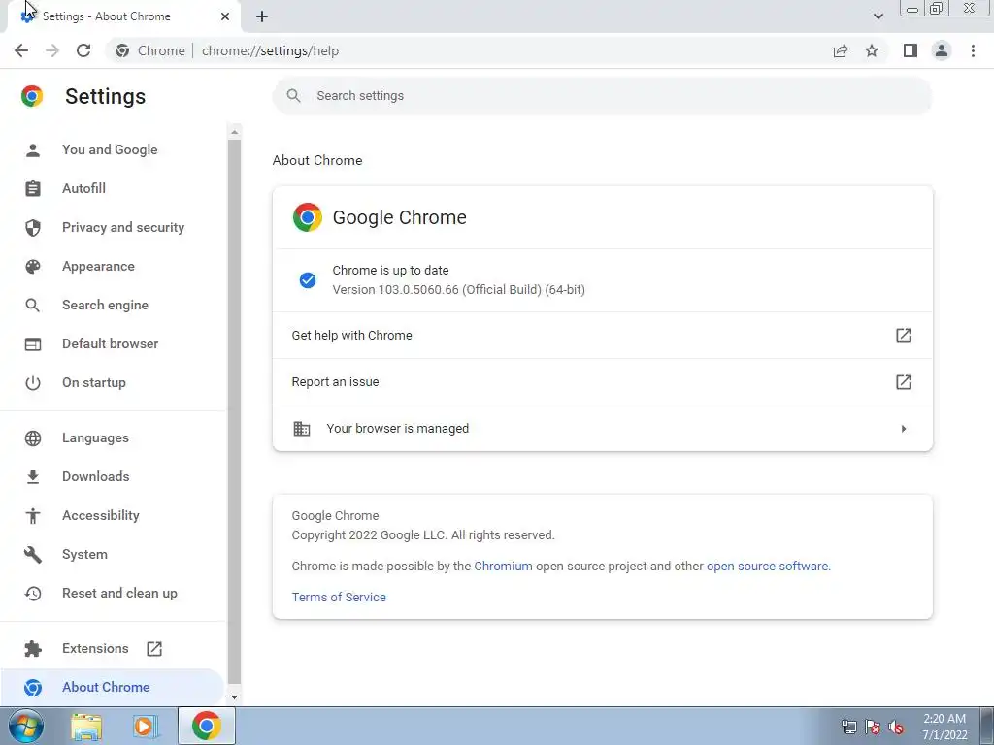This screenshot has height=745, width=994.
Task: Click the muted volume tray icon
Action: pos(896,727)
